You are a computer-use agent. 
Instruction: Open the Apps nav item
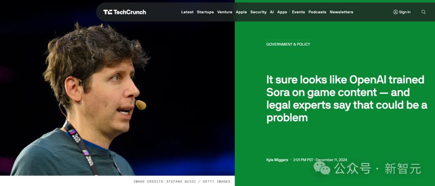pos(282,12)
